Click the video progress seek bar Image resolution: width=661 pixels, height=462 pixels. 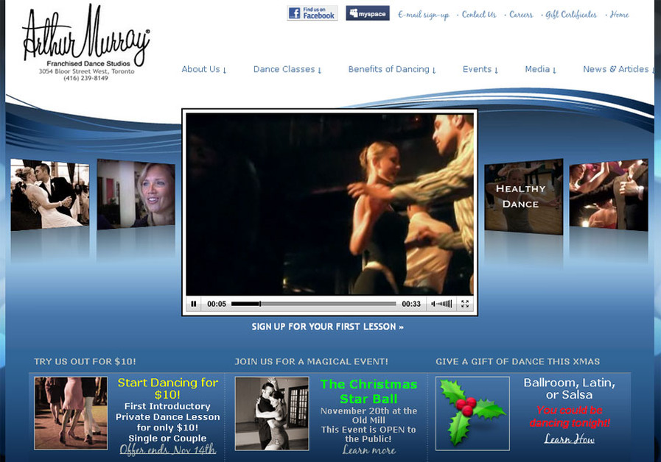313,304
